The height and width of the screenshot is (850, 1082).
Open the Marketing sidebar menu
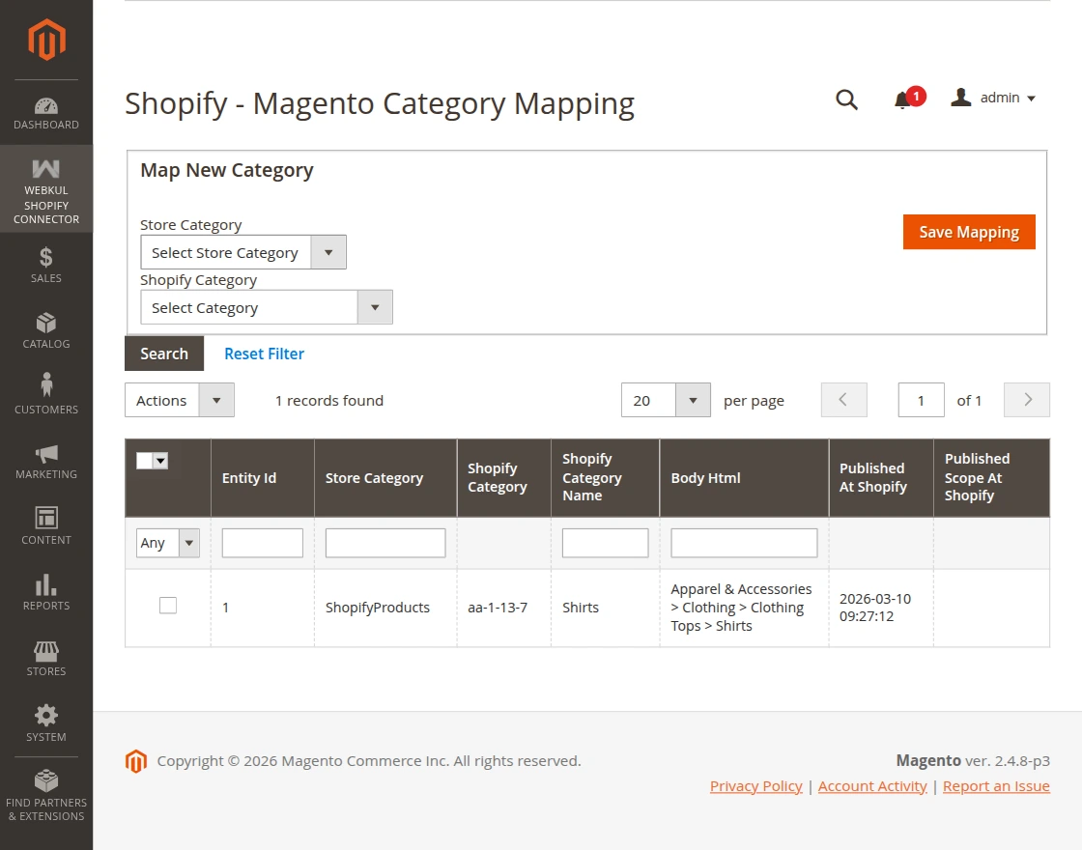tap(45, 460)
